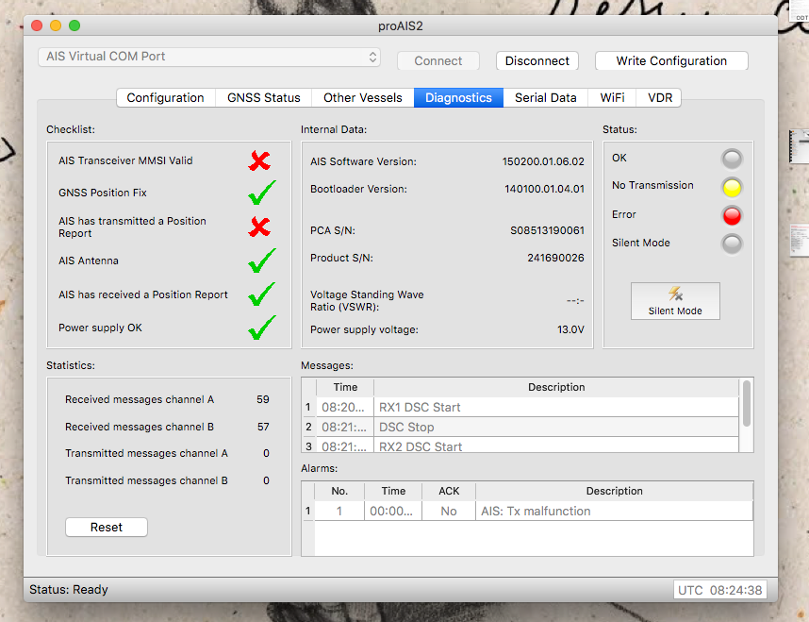Viewport: 809px width, 622px height.
Task: Click the grey Silent Mode indicator light
Action: (732, 244)
